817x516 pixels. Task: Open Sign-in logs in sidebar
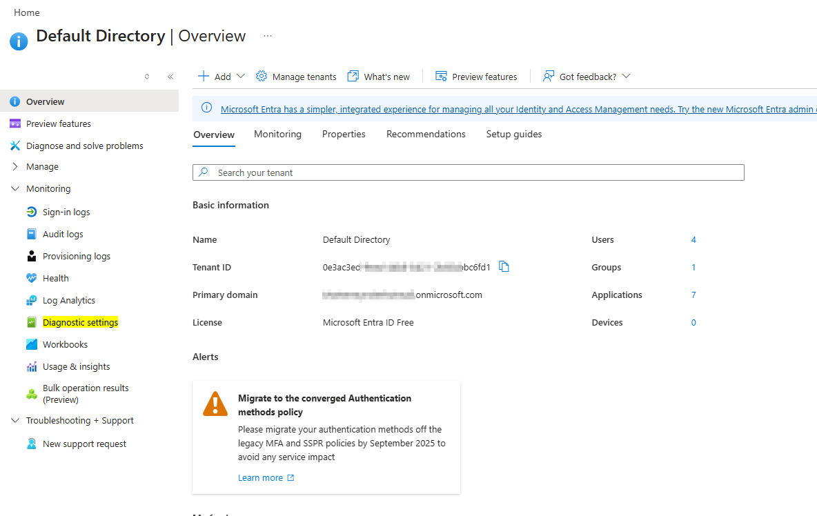pos(66,212)
